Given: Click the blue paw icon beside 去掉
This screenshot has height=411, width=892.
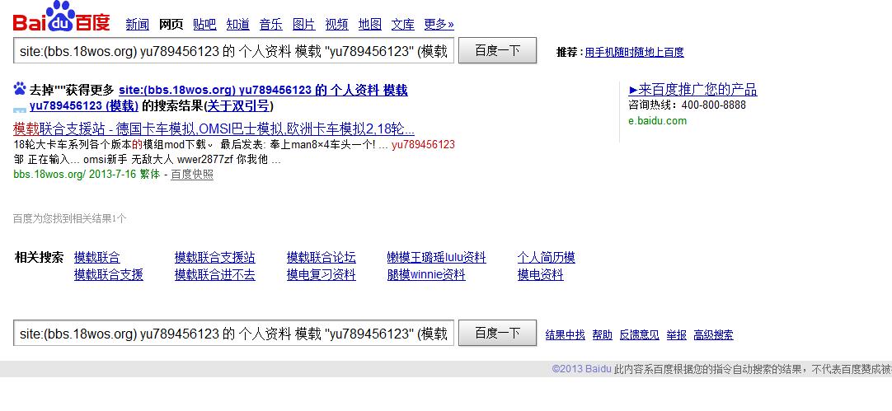Looking at the screenshot, I should (x=20, y=89).
